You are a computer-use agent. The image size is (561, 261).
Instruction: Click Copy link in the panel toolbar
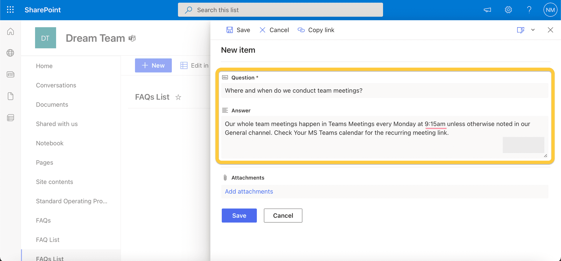[x=316, y=30]
